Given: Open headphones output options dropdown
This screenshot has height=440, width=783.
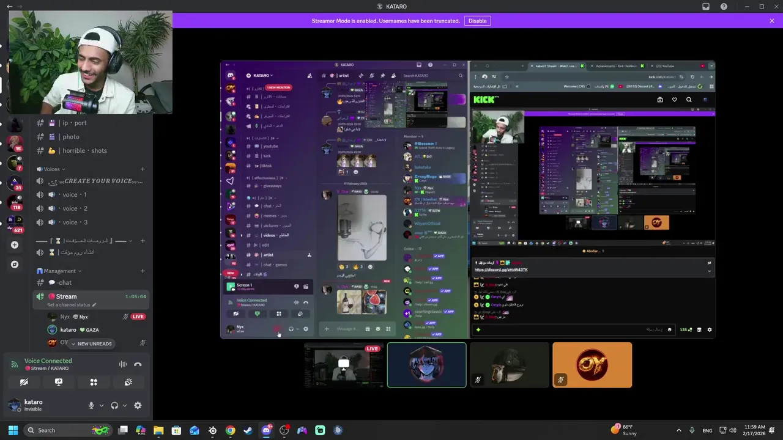Looking at the screenshot, I should pos(125,405).
